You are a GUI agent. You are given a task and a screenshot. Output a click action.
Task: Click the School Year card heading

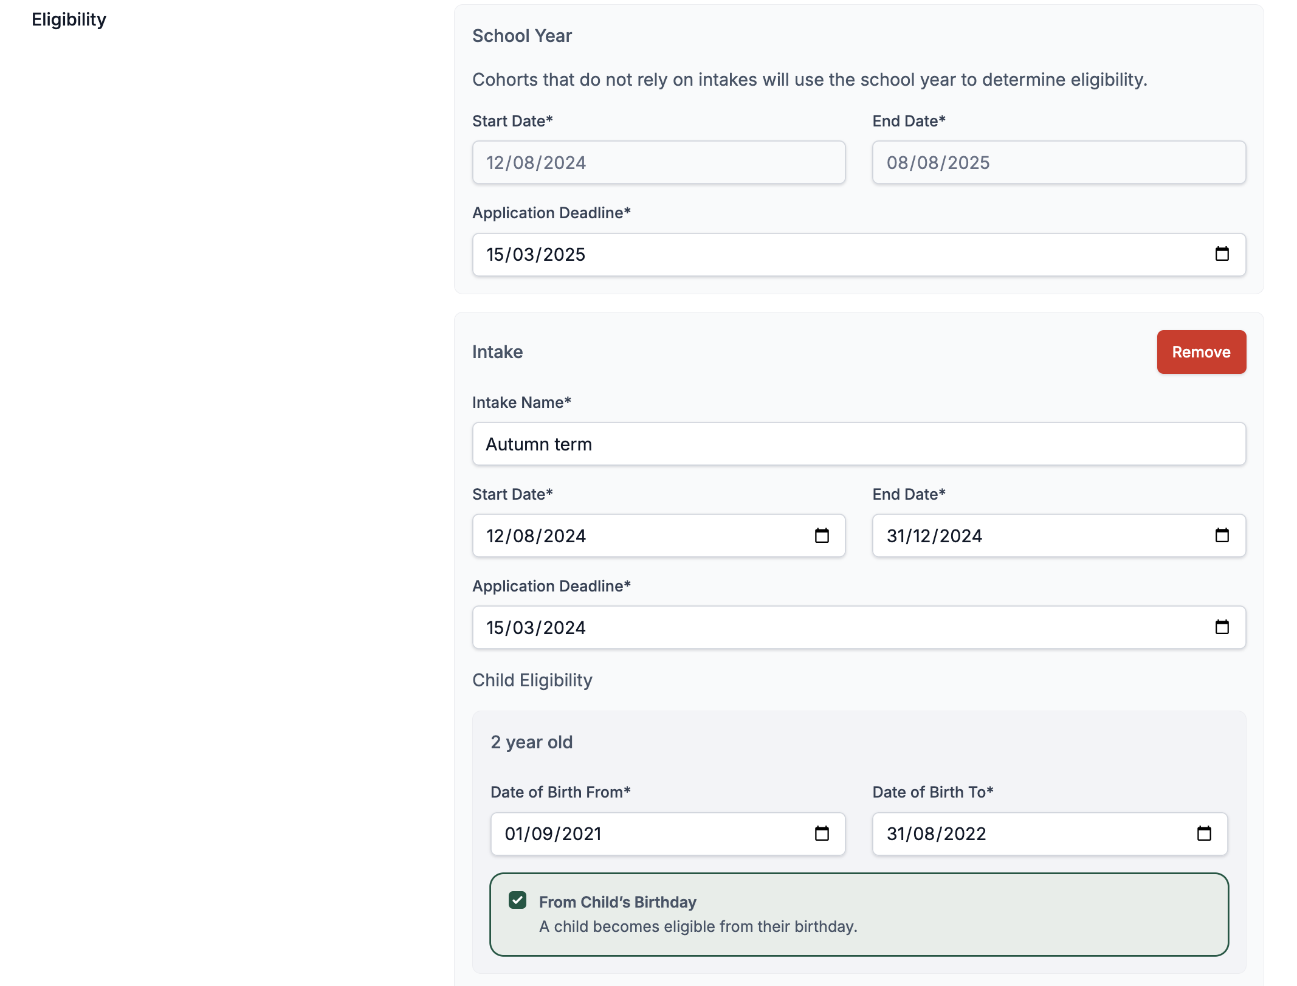coord(522,36)
